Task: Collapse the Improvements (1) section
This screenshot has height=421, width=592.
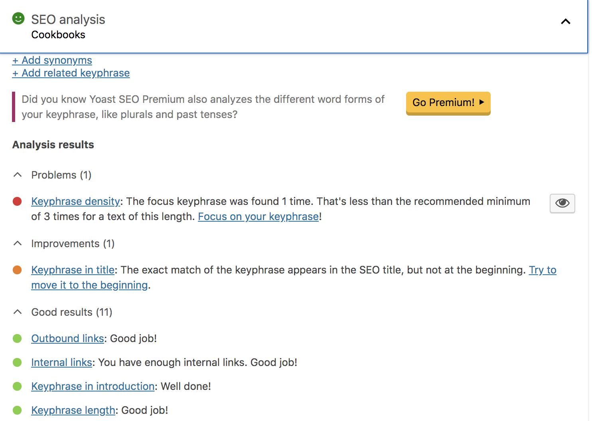Action: (18, 244)
